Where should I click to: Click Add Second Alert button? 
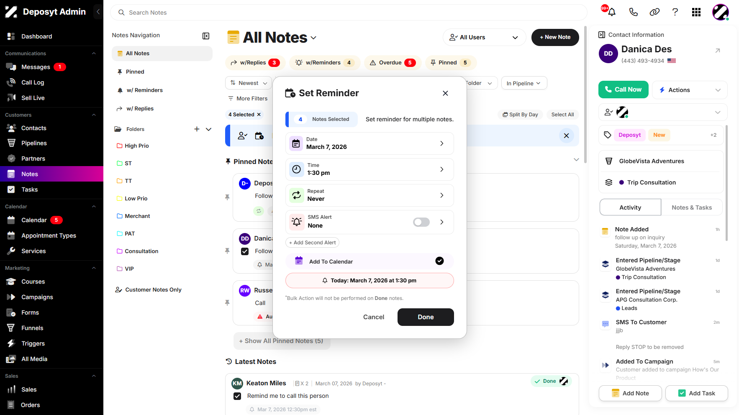[312, 243]
